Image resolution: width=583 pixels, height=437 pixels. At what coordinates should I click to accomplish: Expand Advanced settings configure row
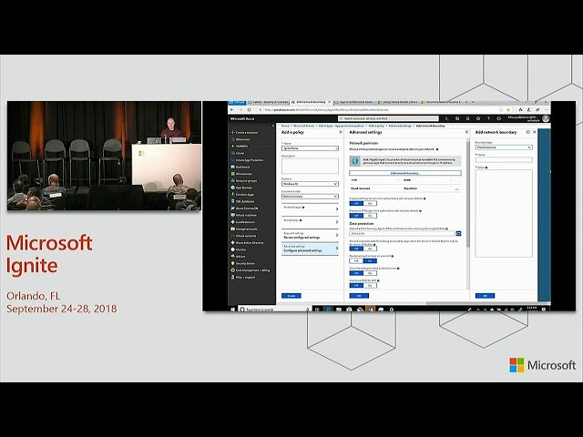[310, 249]
